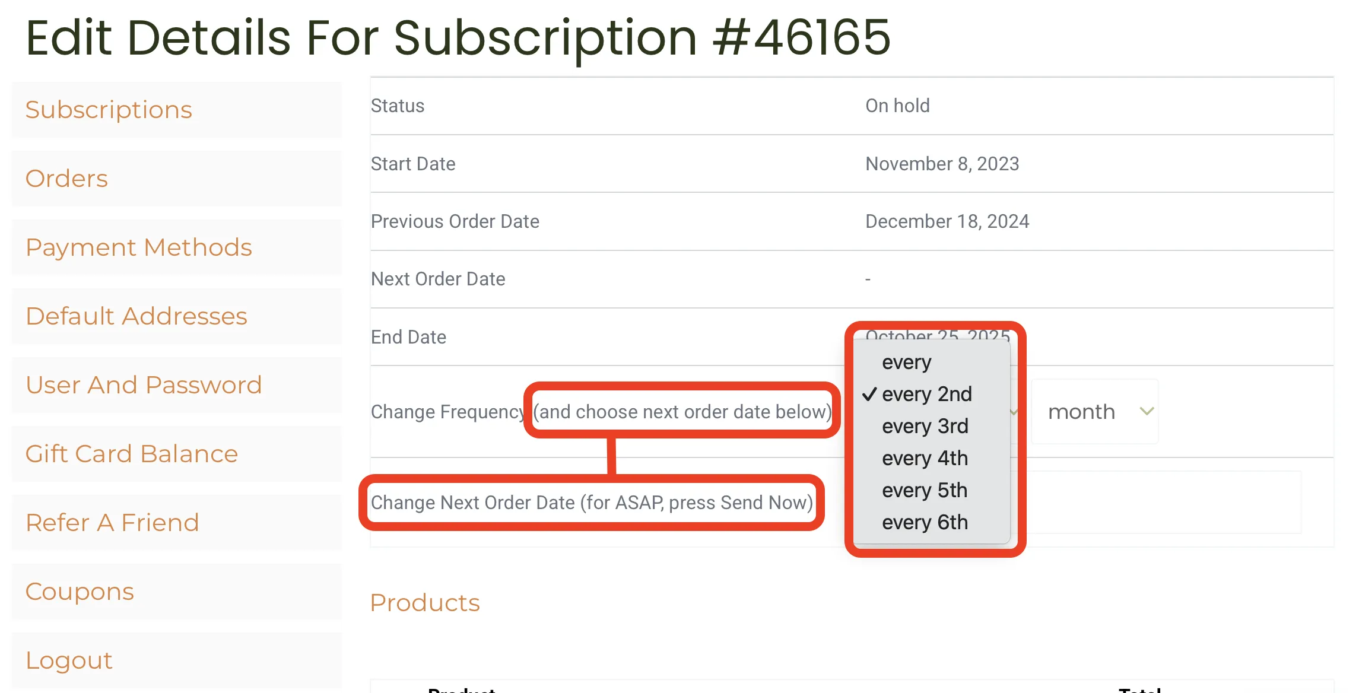1359x693 pixels.
Task: Click the checkmark beside every 2nd
Action: tap(869, 394)
